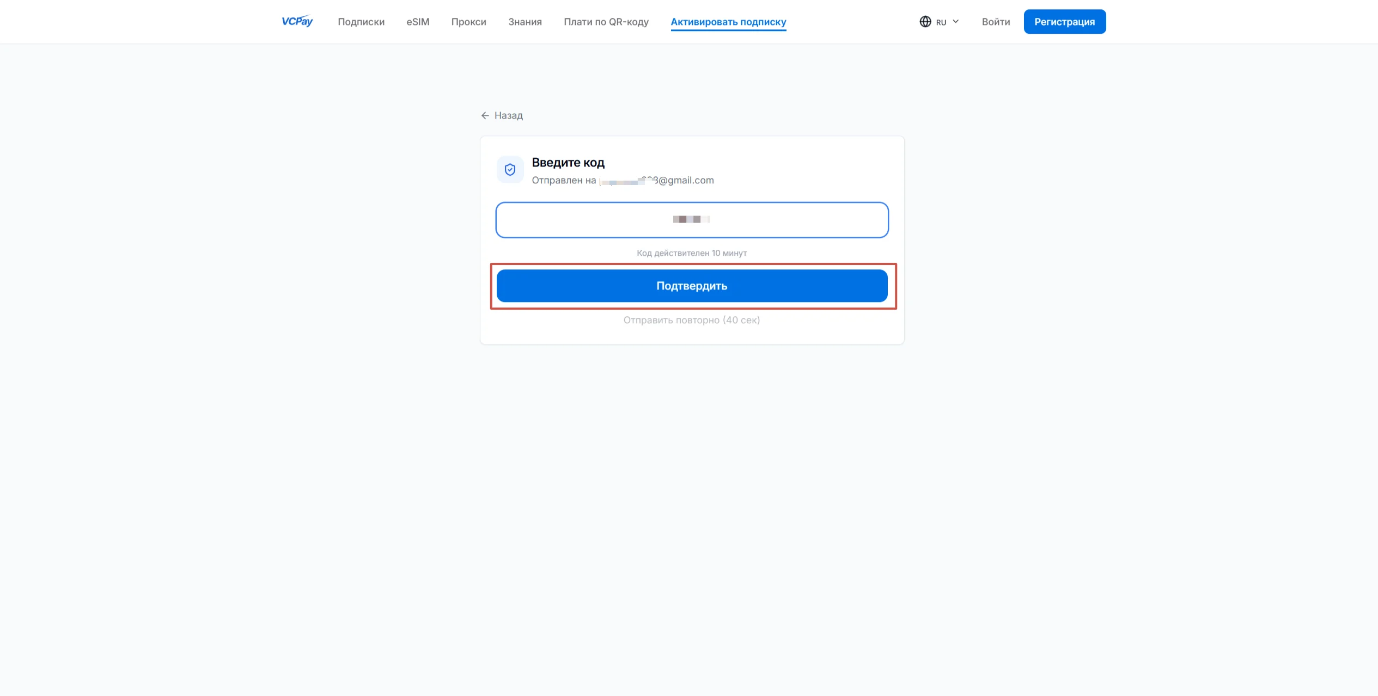Viewport: 1378px width, 696px height.
Task: Click the Код действителен 10 минут note
Action: click(x=692, y=253)
